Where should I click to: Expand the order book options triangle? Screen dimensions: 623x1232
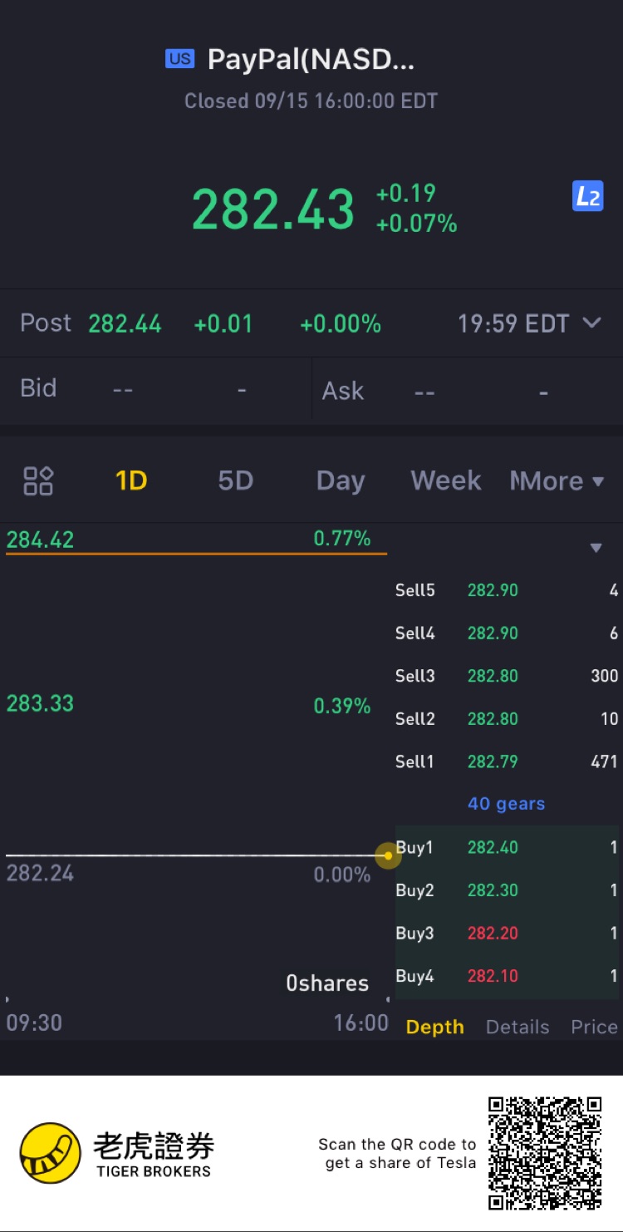tap(596, 548)
